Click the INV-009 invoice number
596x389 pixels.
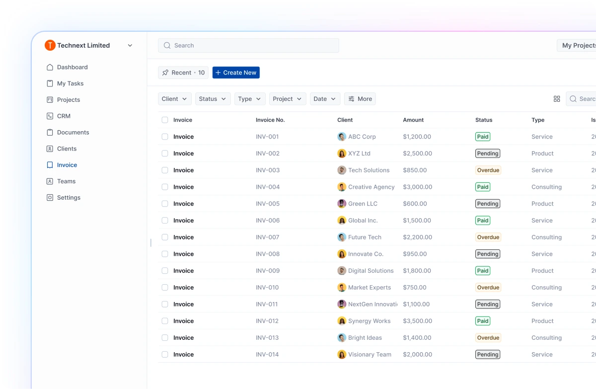268,271
